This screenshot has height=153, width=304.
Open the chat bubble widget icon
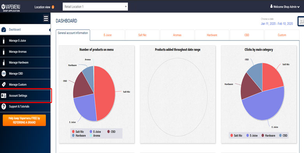(x=301, y=21)
